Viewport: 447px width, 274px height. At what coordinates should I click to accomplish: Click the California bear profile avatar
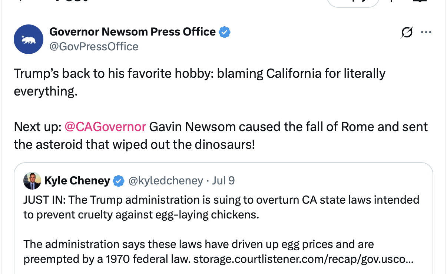tap(29, 39)
